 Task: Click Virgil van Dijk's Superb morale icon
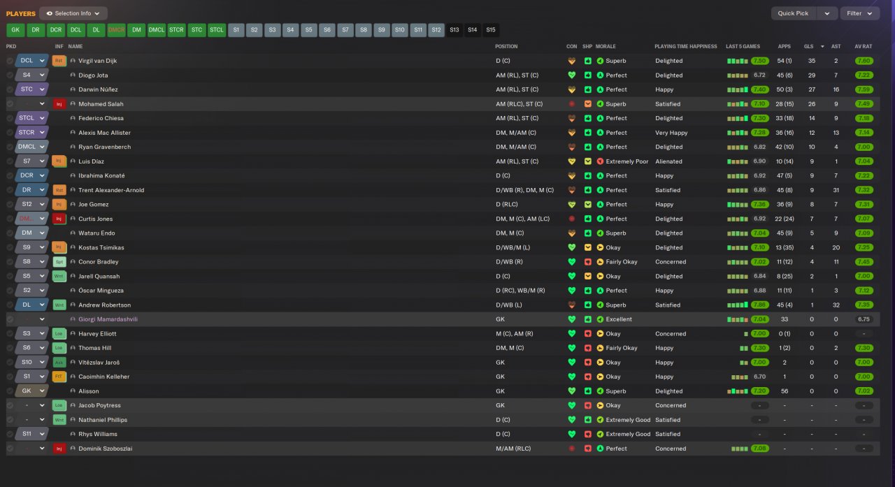pos(600,61)
